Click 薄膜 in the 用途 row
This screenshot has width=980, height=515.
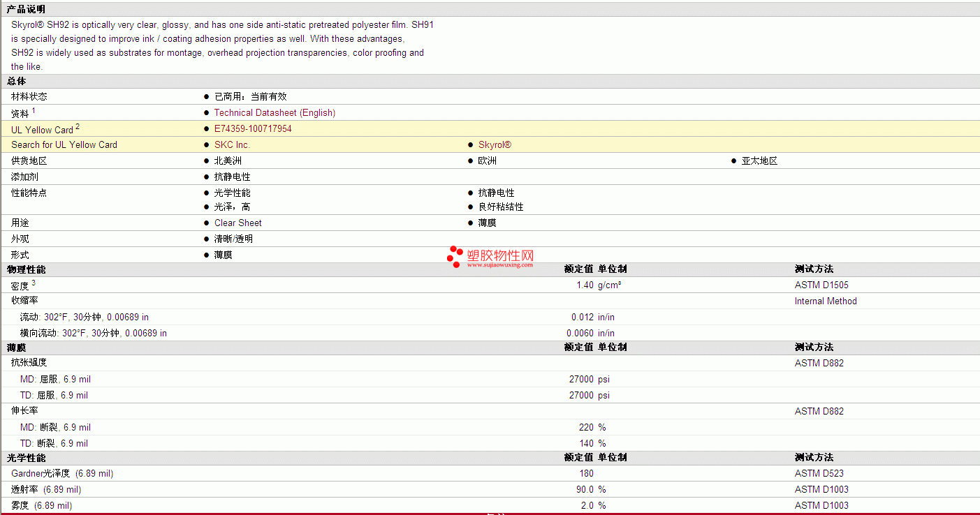click(488, 223)
